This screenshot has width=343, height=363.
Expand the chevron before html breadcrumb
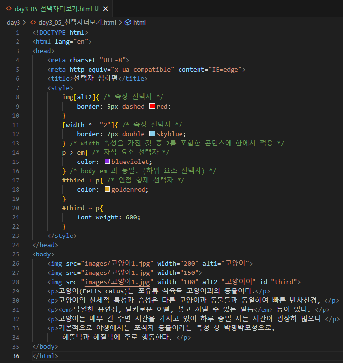[120, 23]
